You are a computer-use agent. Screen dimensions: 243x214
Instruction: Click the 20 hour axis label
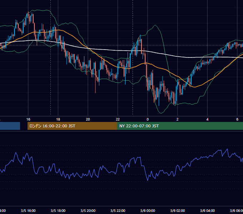tap(88, 119)
